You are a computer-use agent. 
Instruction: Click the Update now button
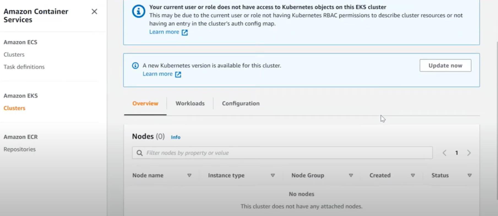tap(445, 65)
